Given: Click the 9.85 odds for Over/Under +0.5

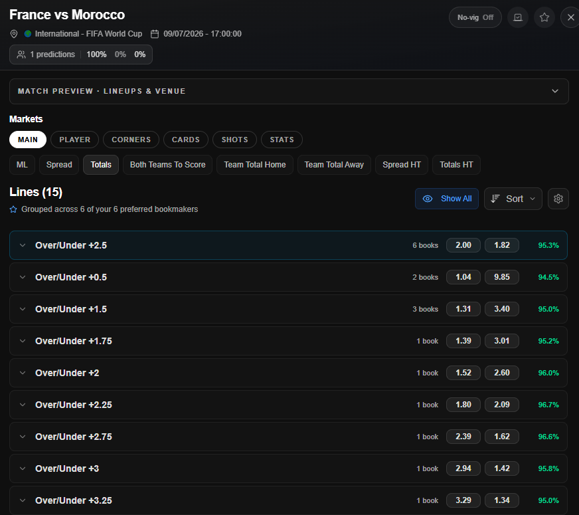Looking at the screenshot, I should pos(502,277).
